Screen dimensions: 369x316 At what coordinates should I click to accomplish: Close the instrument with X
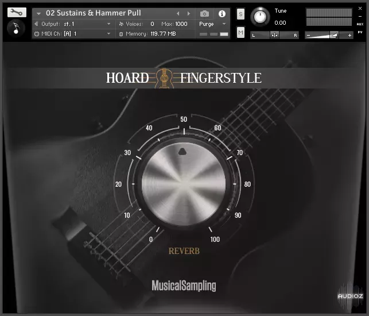pyautogui.click(x=360, y=9)
